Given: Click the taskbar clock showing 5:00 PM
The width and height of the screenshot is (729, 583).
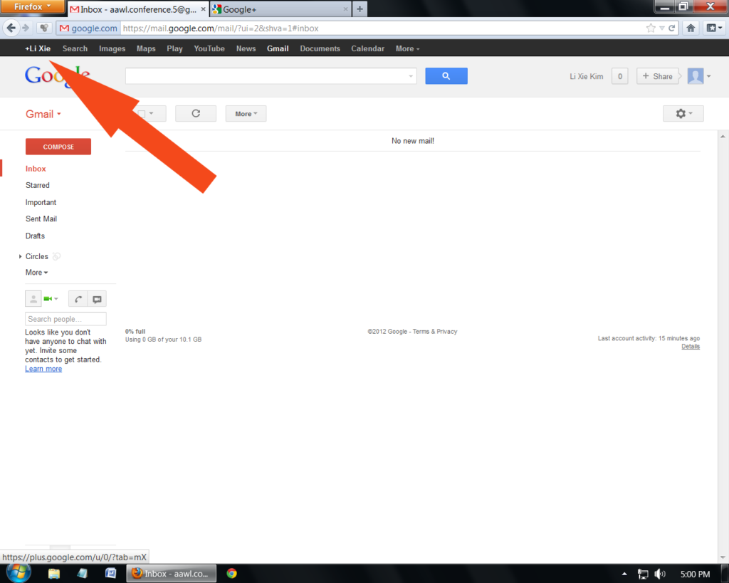Looking at the screenshot, I should [695, 574].
